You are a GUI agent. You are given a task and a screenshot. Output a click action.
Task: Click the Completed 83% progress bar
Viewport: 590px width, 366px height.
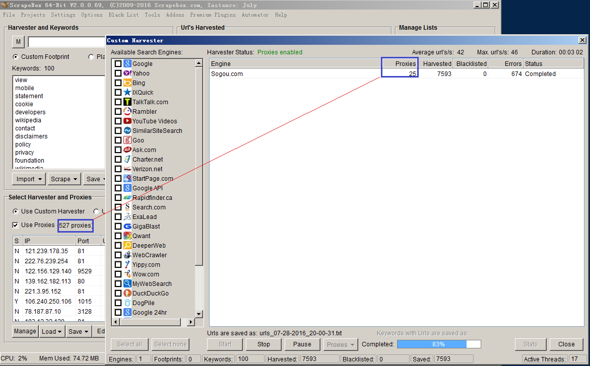point(439,344)
